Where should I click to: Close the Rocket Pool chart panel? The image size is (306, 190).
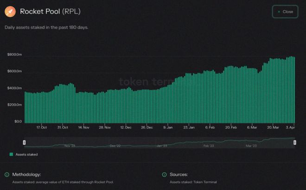coord(284,12)
